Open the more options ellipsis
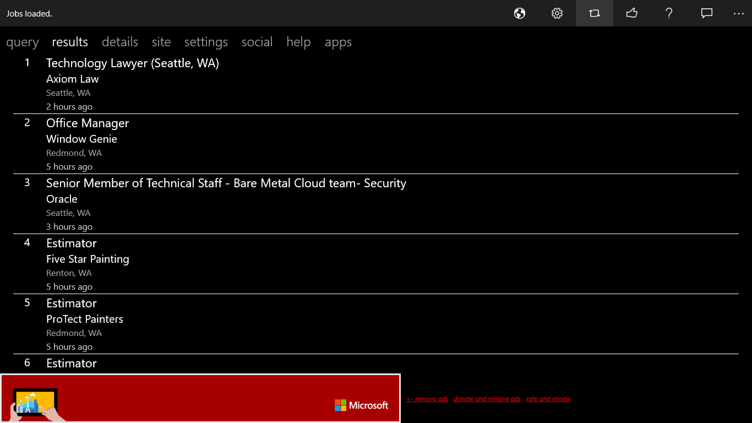Image resolution: width=752 pixels, height=423 pixels. pyautogui.click(x=739, y=13)
